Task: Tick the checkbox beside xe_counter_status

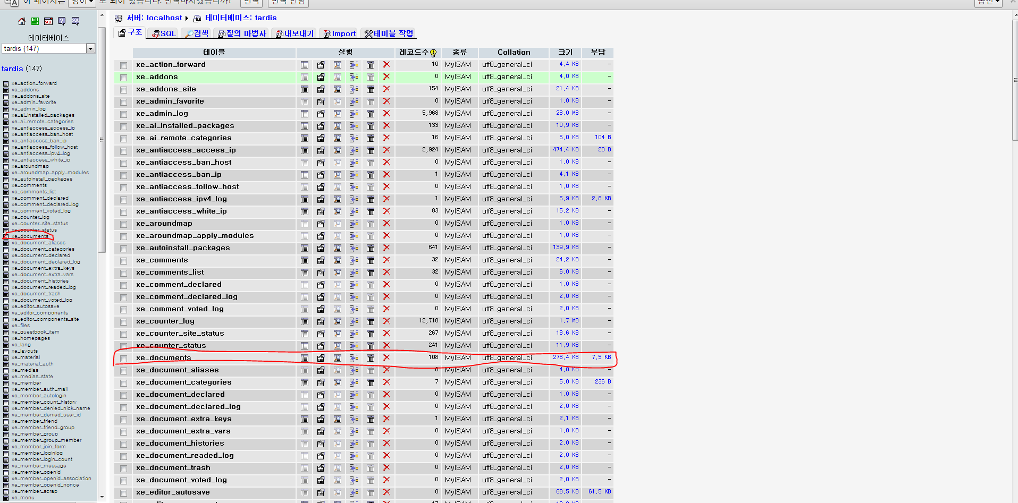Action: pos(123,346)
